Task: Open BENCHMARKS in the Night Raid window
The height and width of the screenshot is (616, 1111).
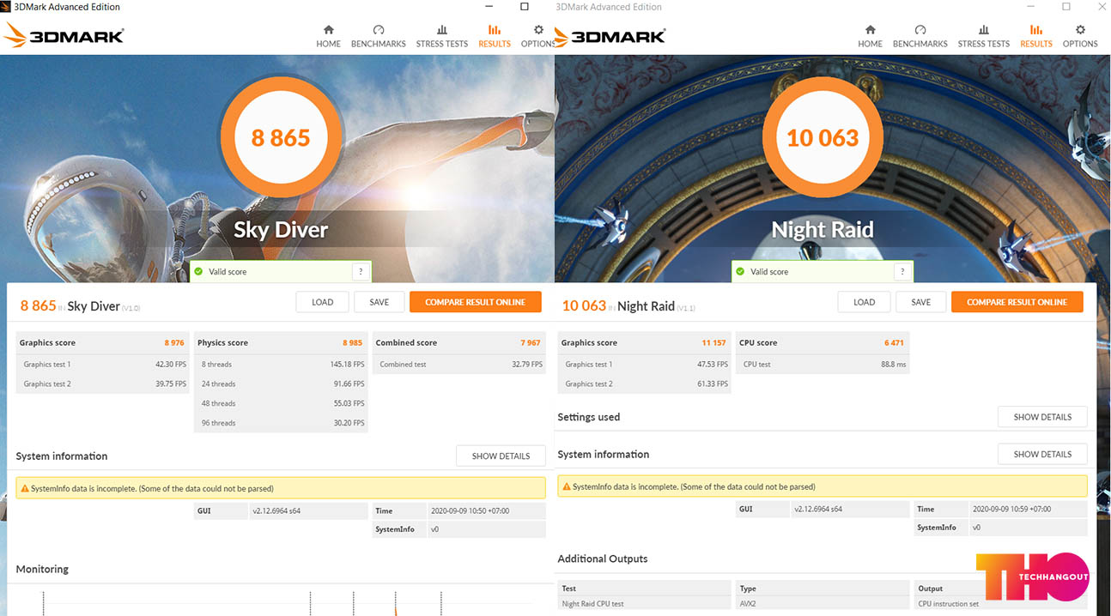Action: pos(920,36)
